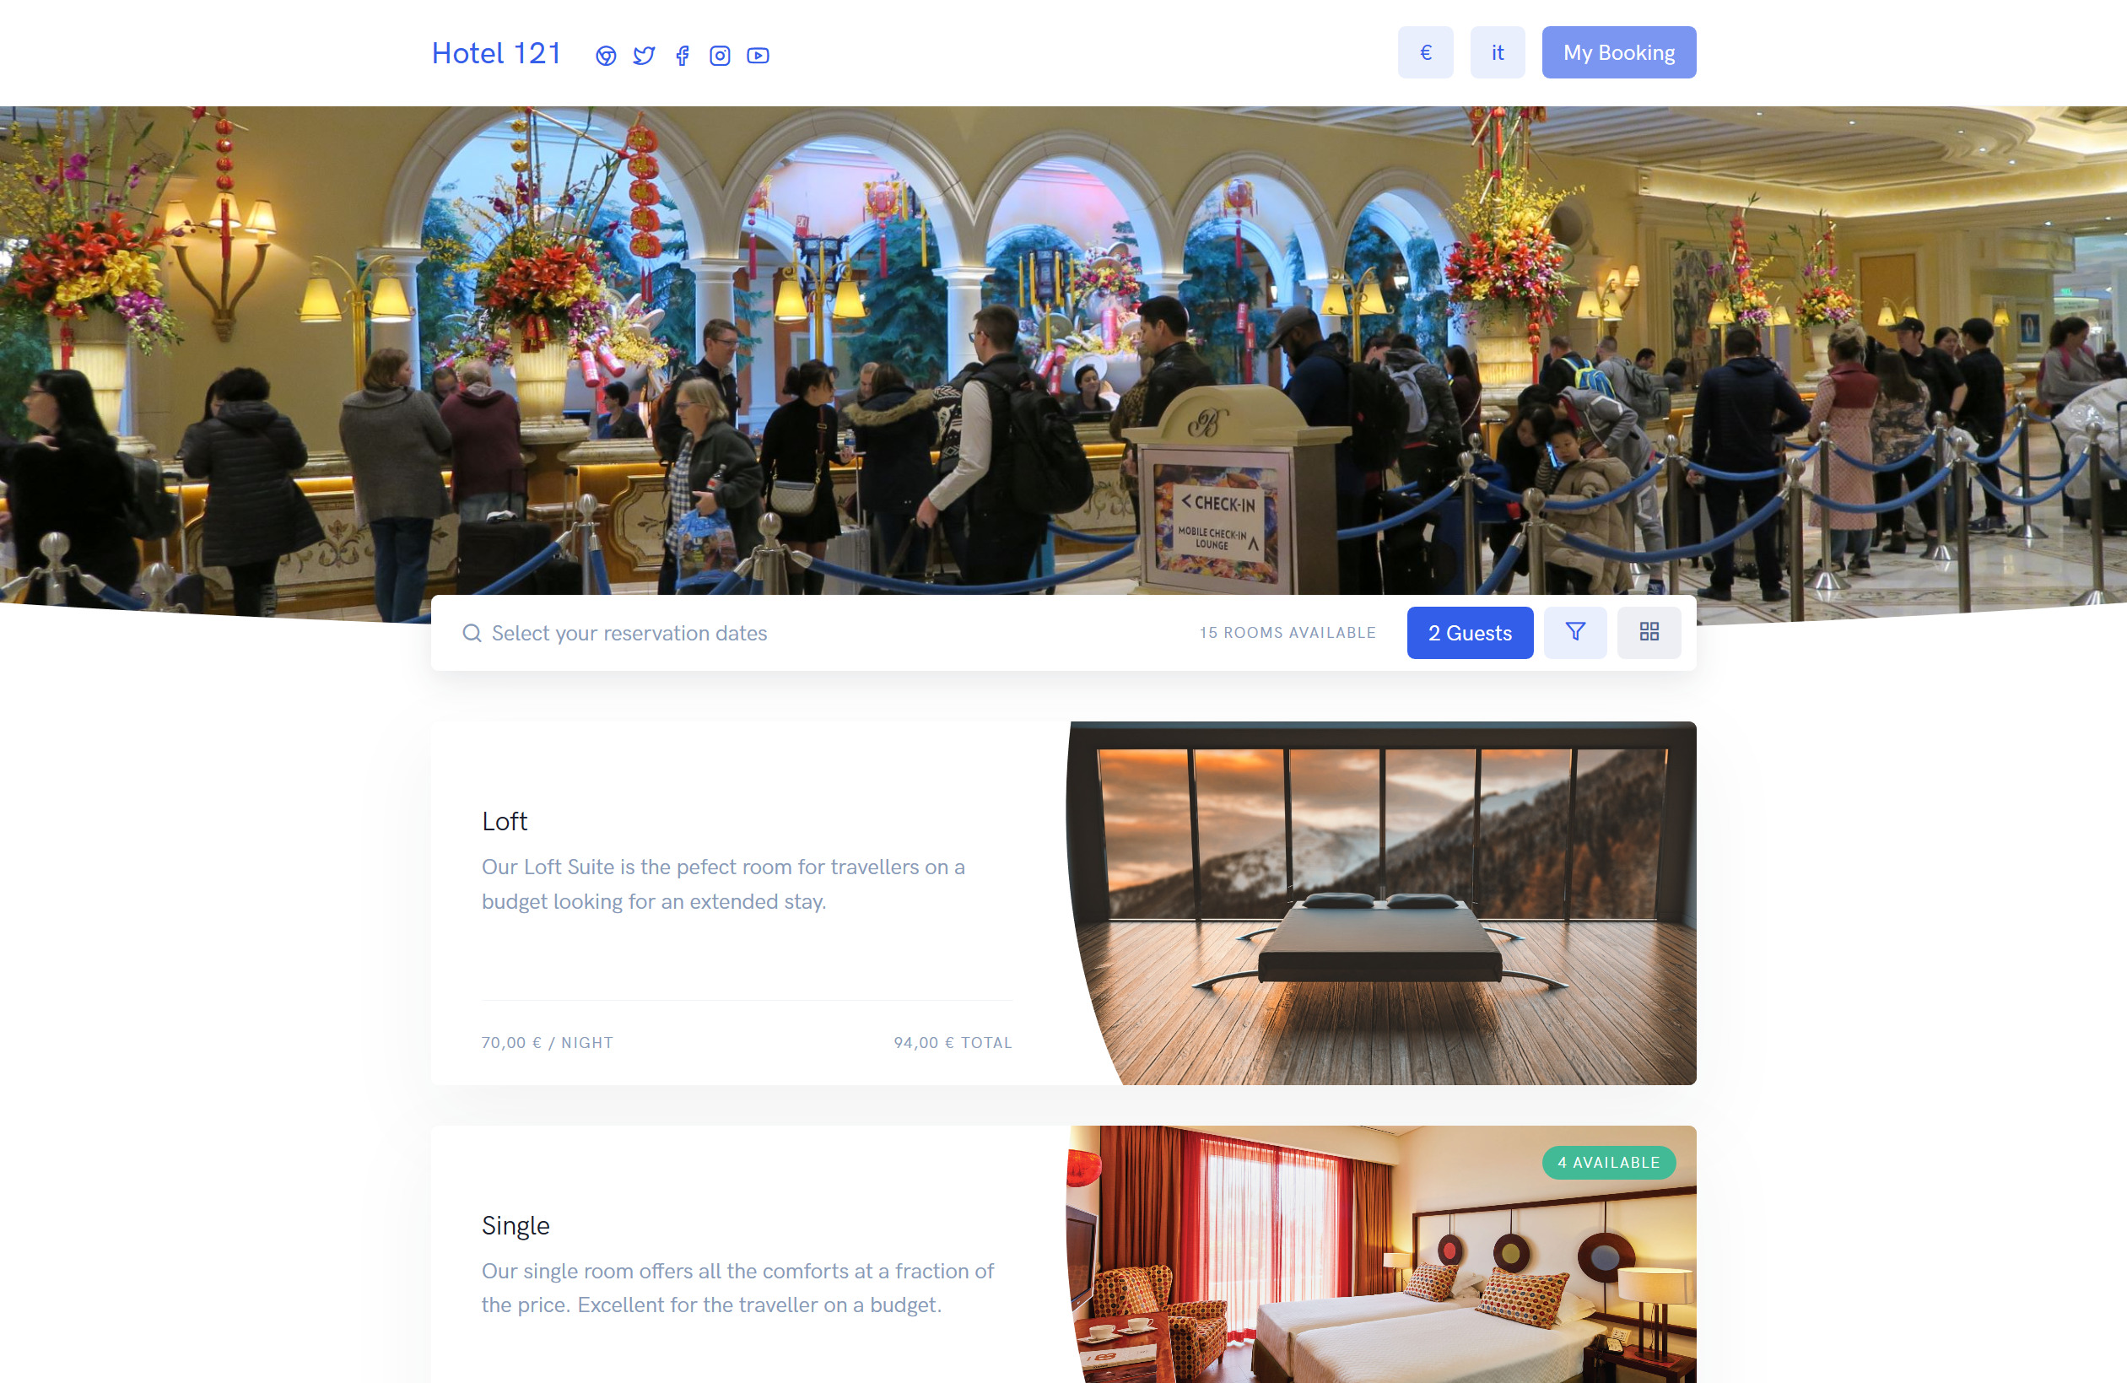The image size is (2127, 1383).
Task: Open the Facebook icon link
Action: [x=682, y=54]
